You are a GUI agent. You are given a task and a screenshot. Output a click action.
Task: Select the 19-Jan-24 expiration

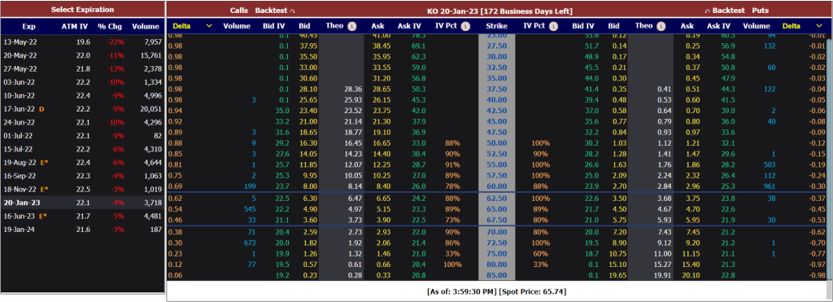click(x=82, y=230)
